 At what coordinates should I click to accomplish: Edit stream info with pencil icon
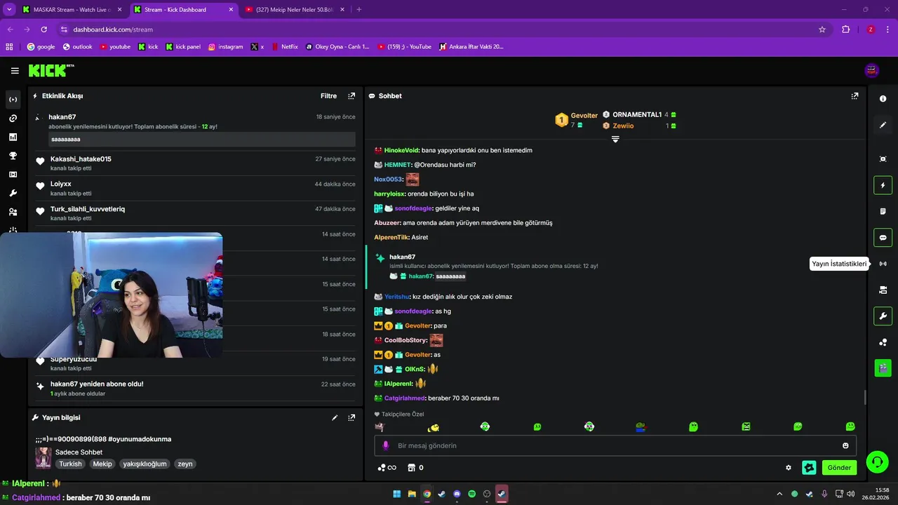[x=335, y=417]
